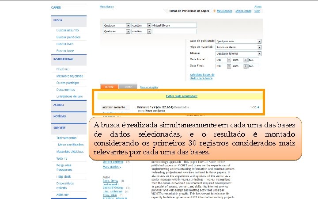The image size is (318, 199).
Task: Open Perguntas frequentes item
Action: point(64,167)
